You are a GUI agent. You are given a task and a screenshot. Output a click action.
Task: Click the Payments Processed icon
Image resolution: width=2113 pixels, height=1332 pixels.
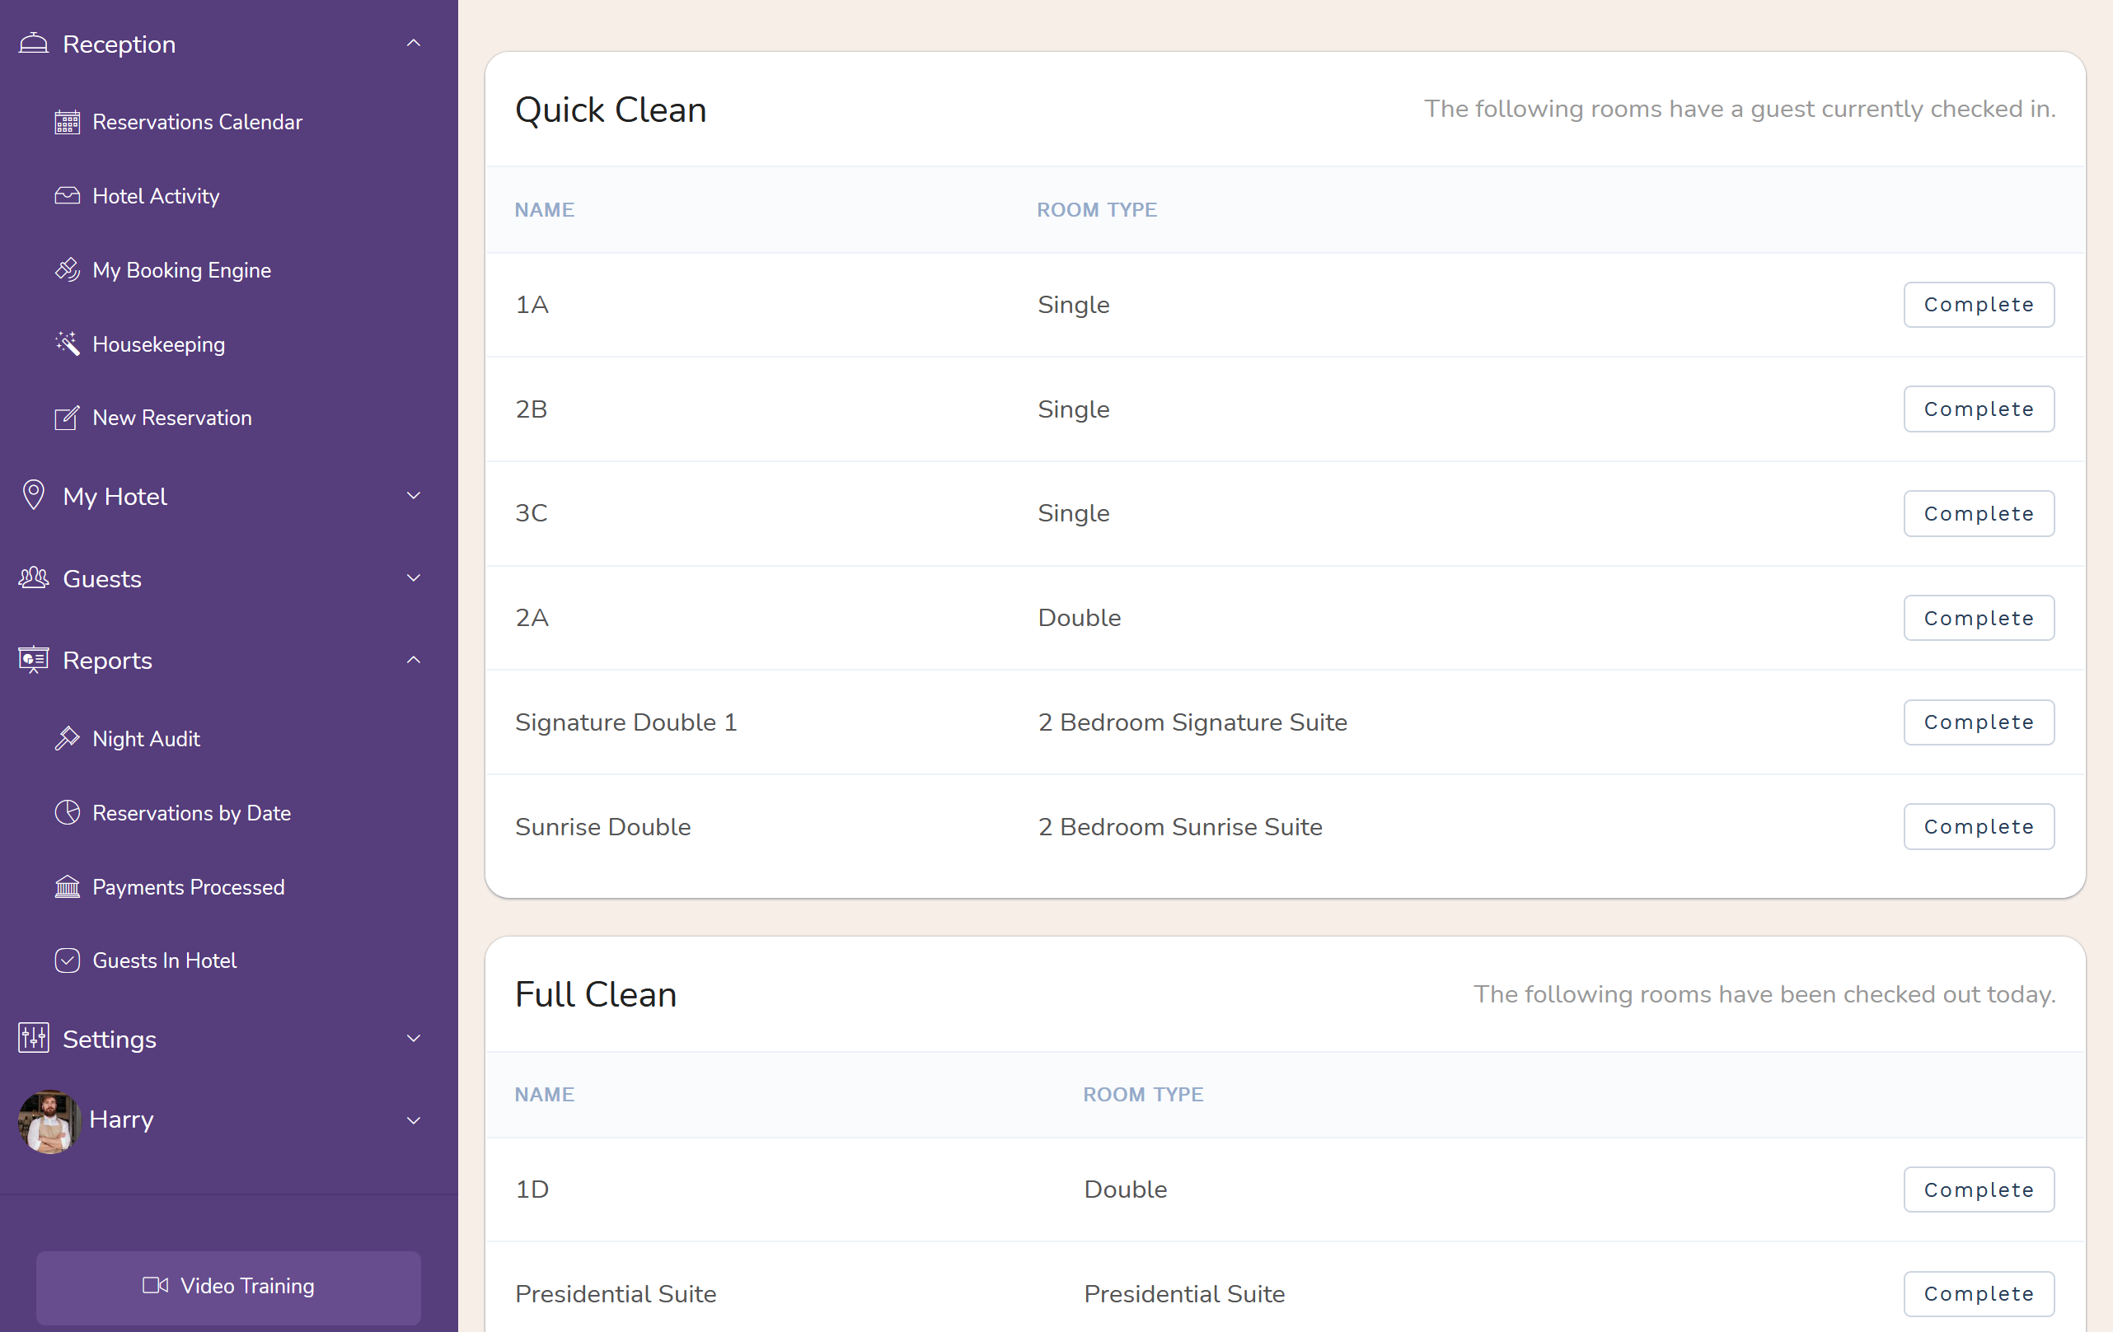(x=66, y=887)
